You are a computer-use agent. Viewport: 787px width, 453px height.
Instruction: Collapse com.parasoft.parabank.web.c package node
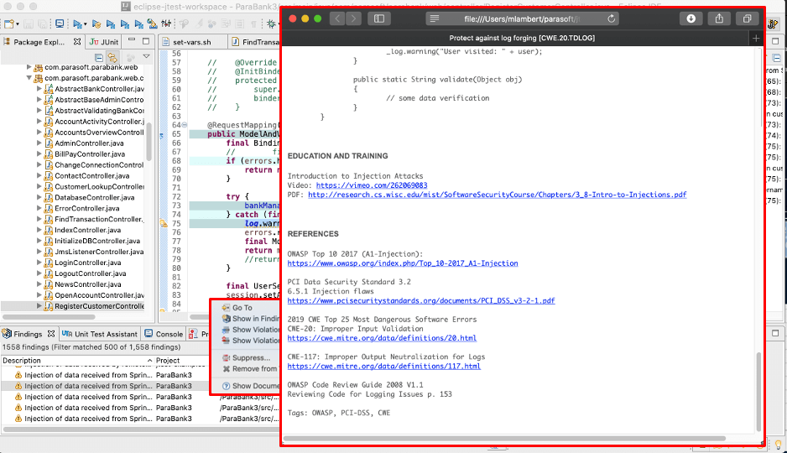(29, 78)
